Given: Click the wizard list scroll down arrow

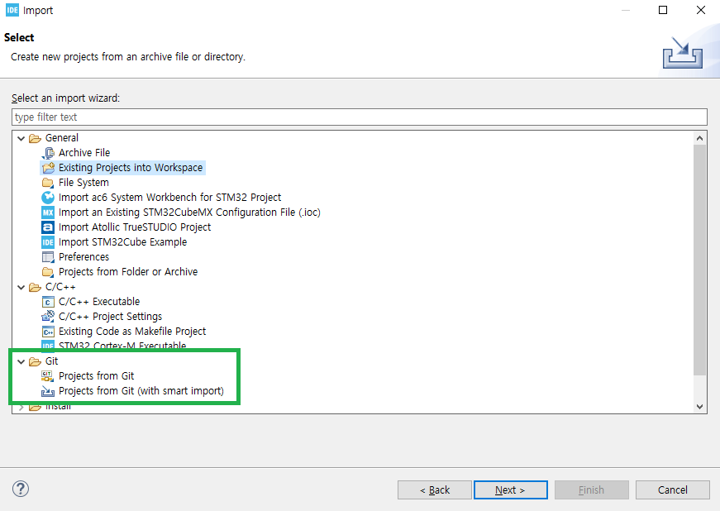Looking at the screenshot, I should click(x=699, y=406).
